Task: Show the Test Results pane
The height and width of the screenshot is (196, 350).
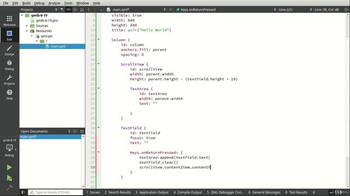Action: 296,192
